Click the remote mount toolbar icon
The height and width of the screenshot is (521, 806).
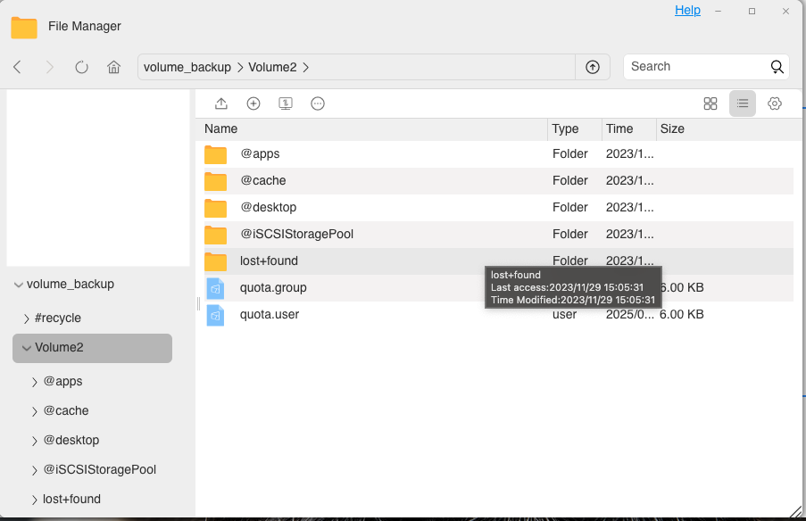tap(286, 103)
